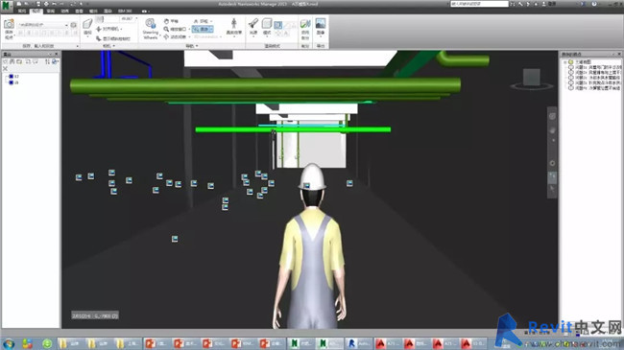Image resolution: width=624 pixels, height=350 pixels.
Task: Click the field of view value box
Action: point(127,18)
